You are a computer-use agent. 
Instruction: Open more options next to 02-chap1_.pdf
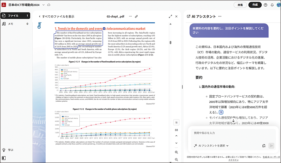coord(130,16)
